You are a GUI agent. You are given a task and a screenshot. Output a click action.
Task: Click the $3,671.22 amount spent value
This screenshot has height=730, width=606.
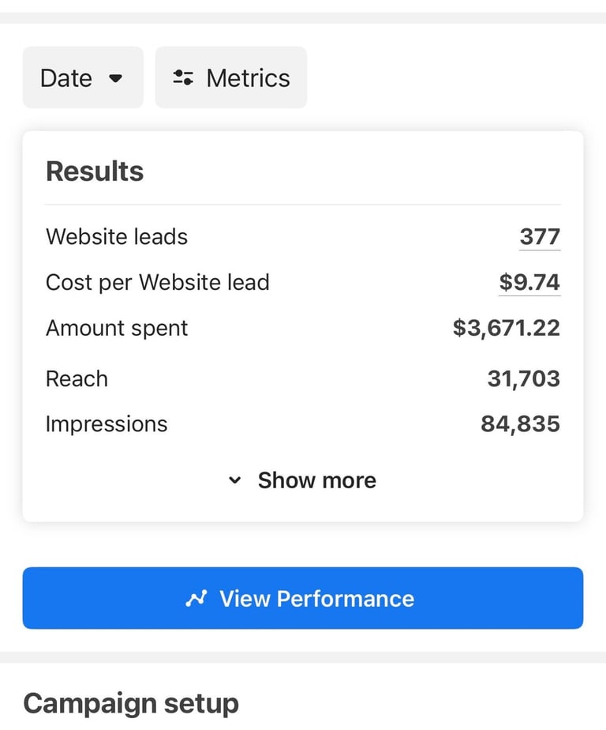click(x=506, y=328)
